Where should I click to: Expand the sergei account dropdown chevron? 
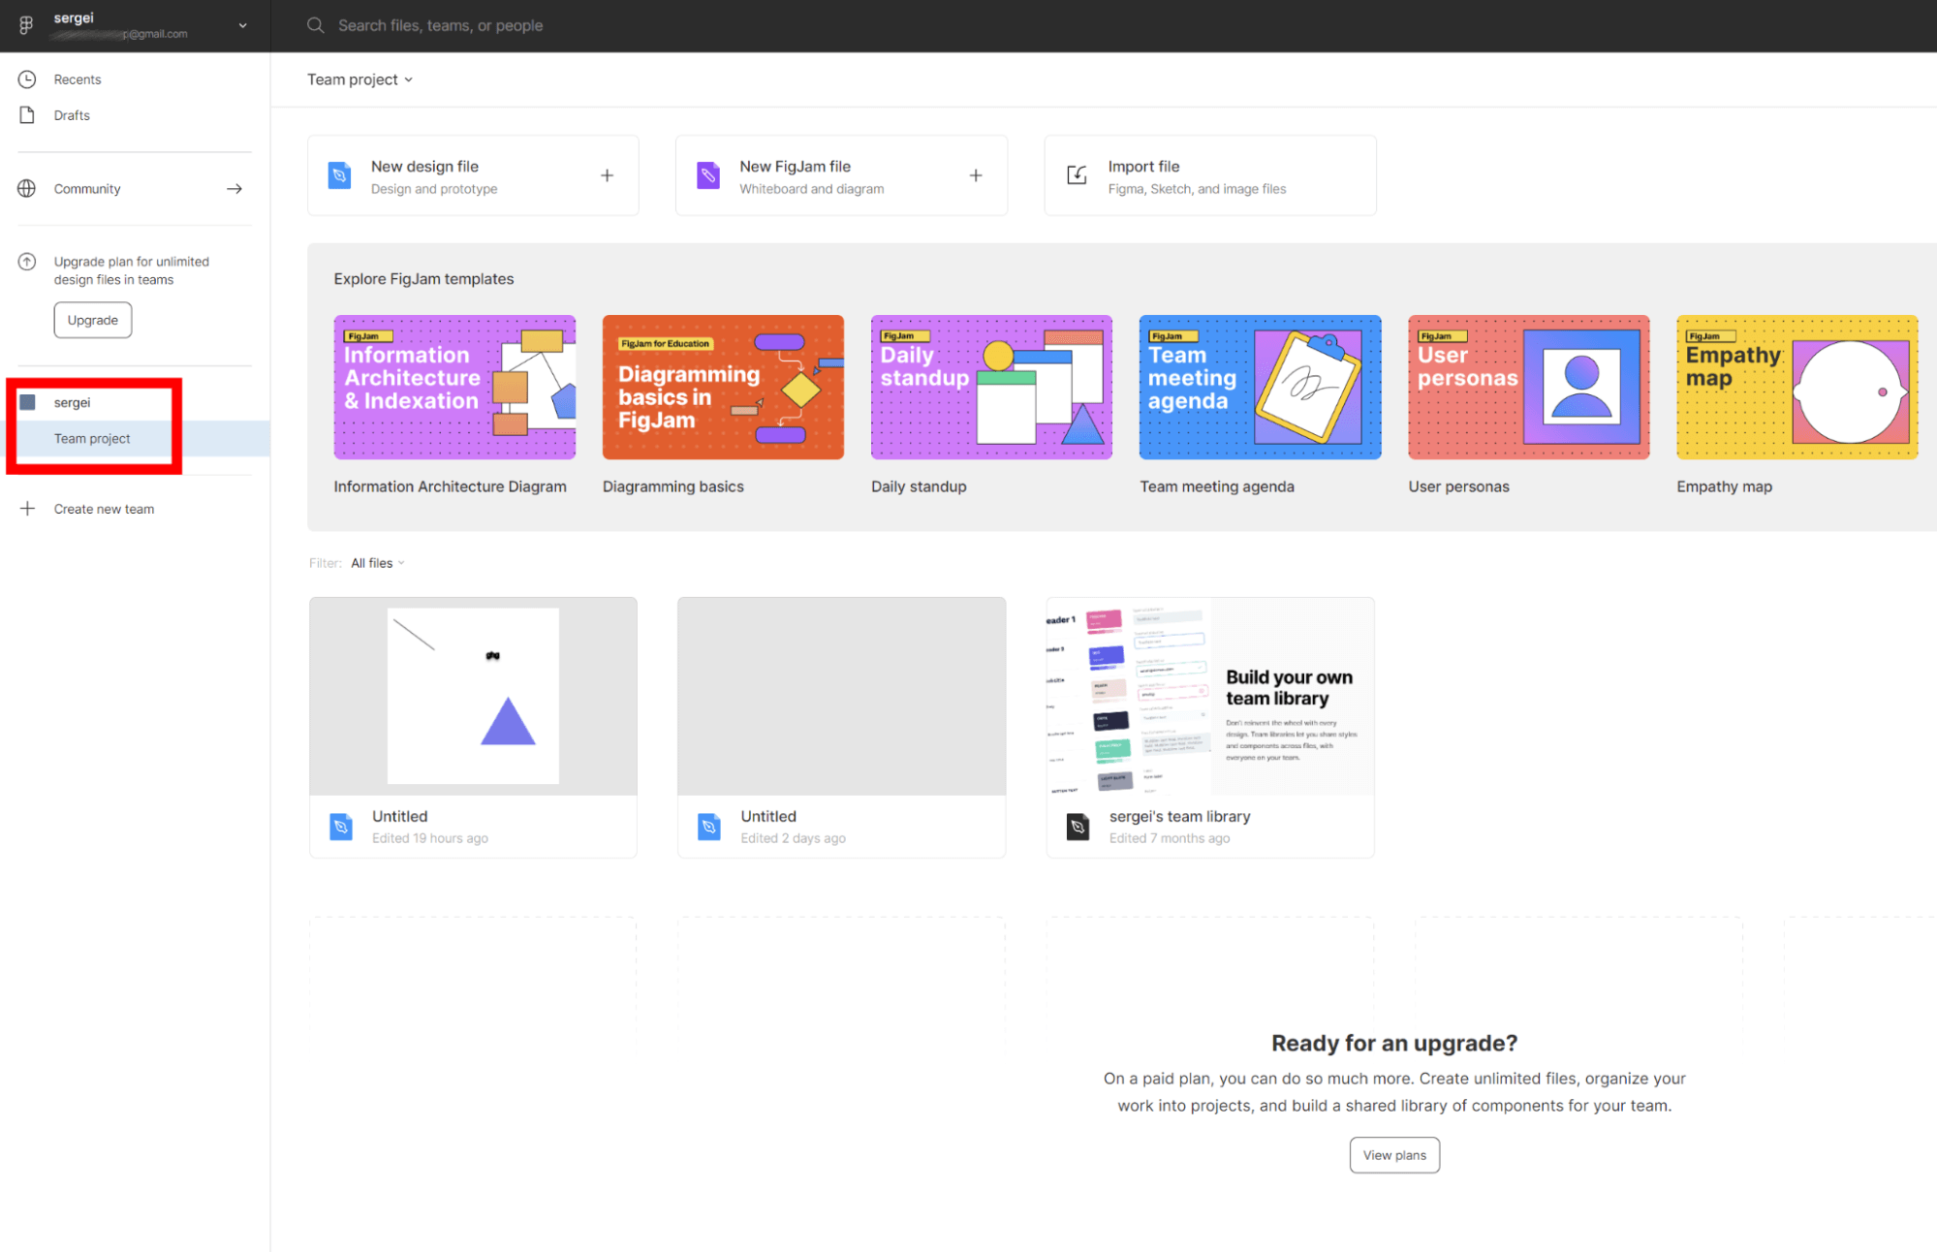(242, 26)
